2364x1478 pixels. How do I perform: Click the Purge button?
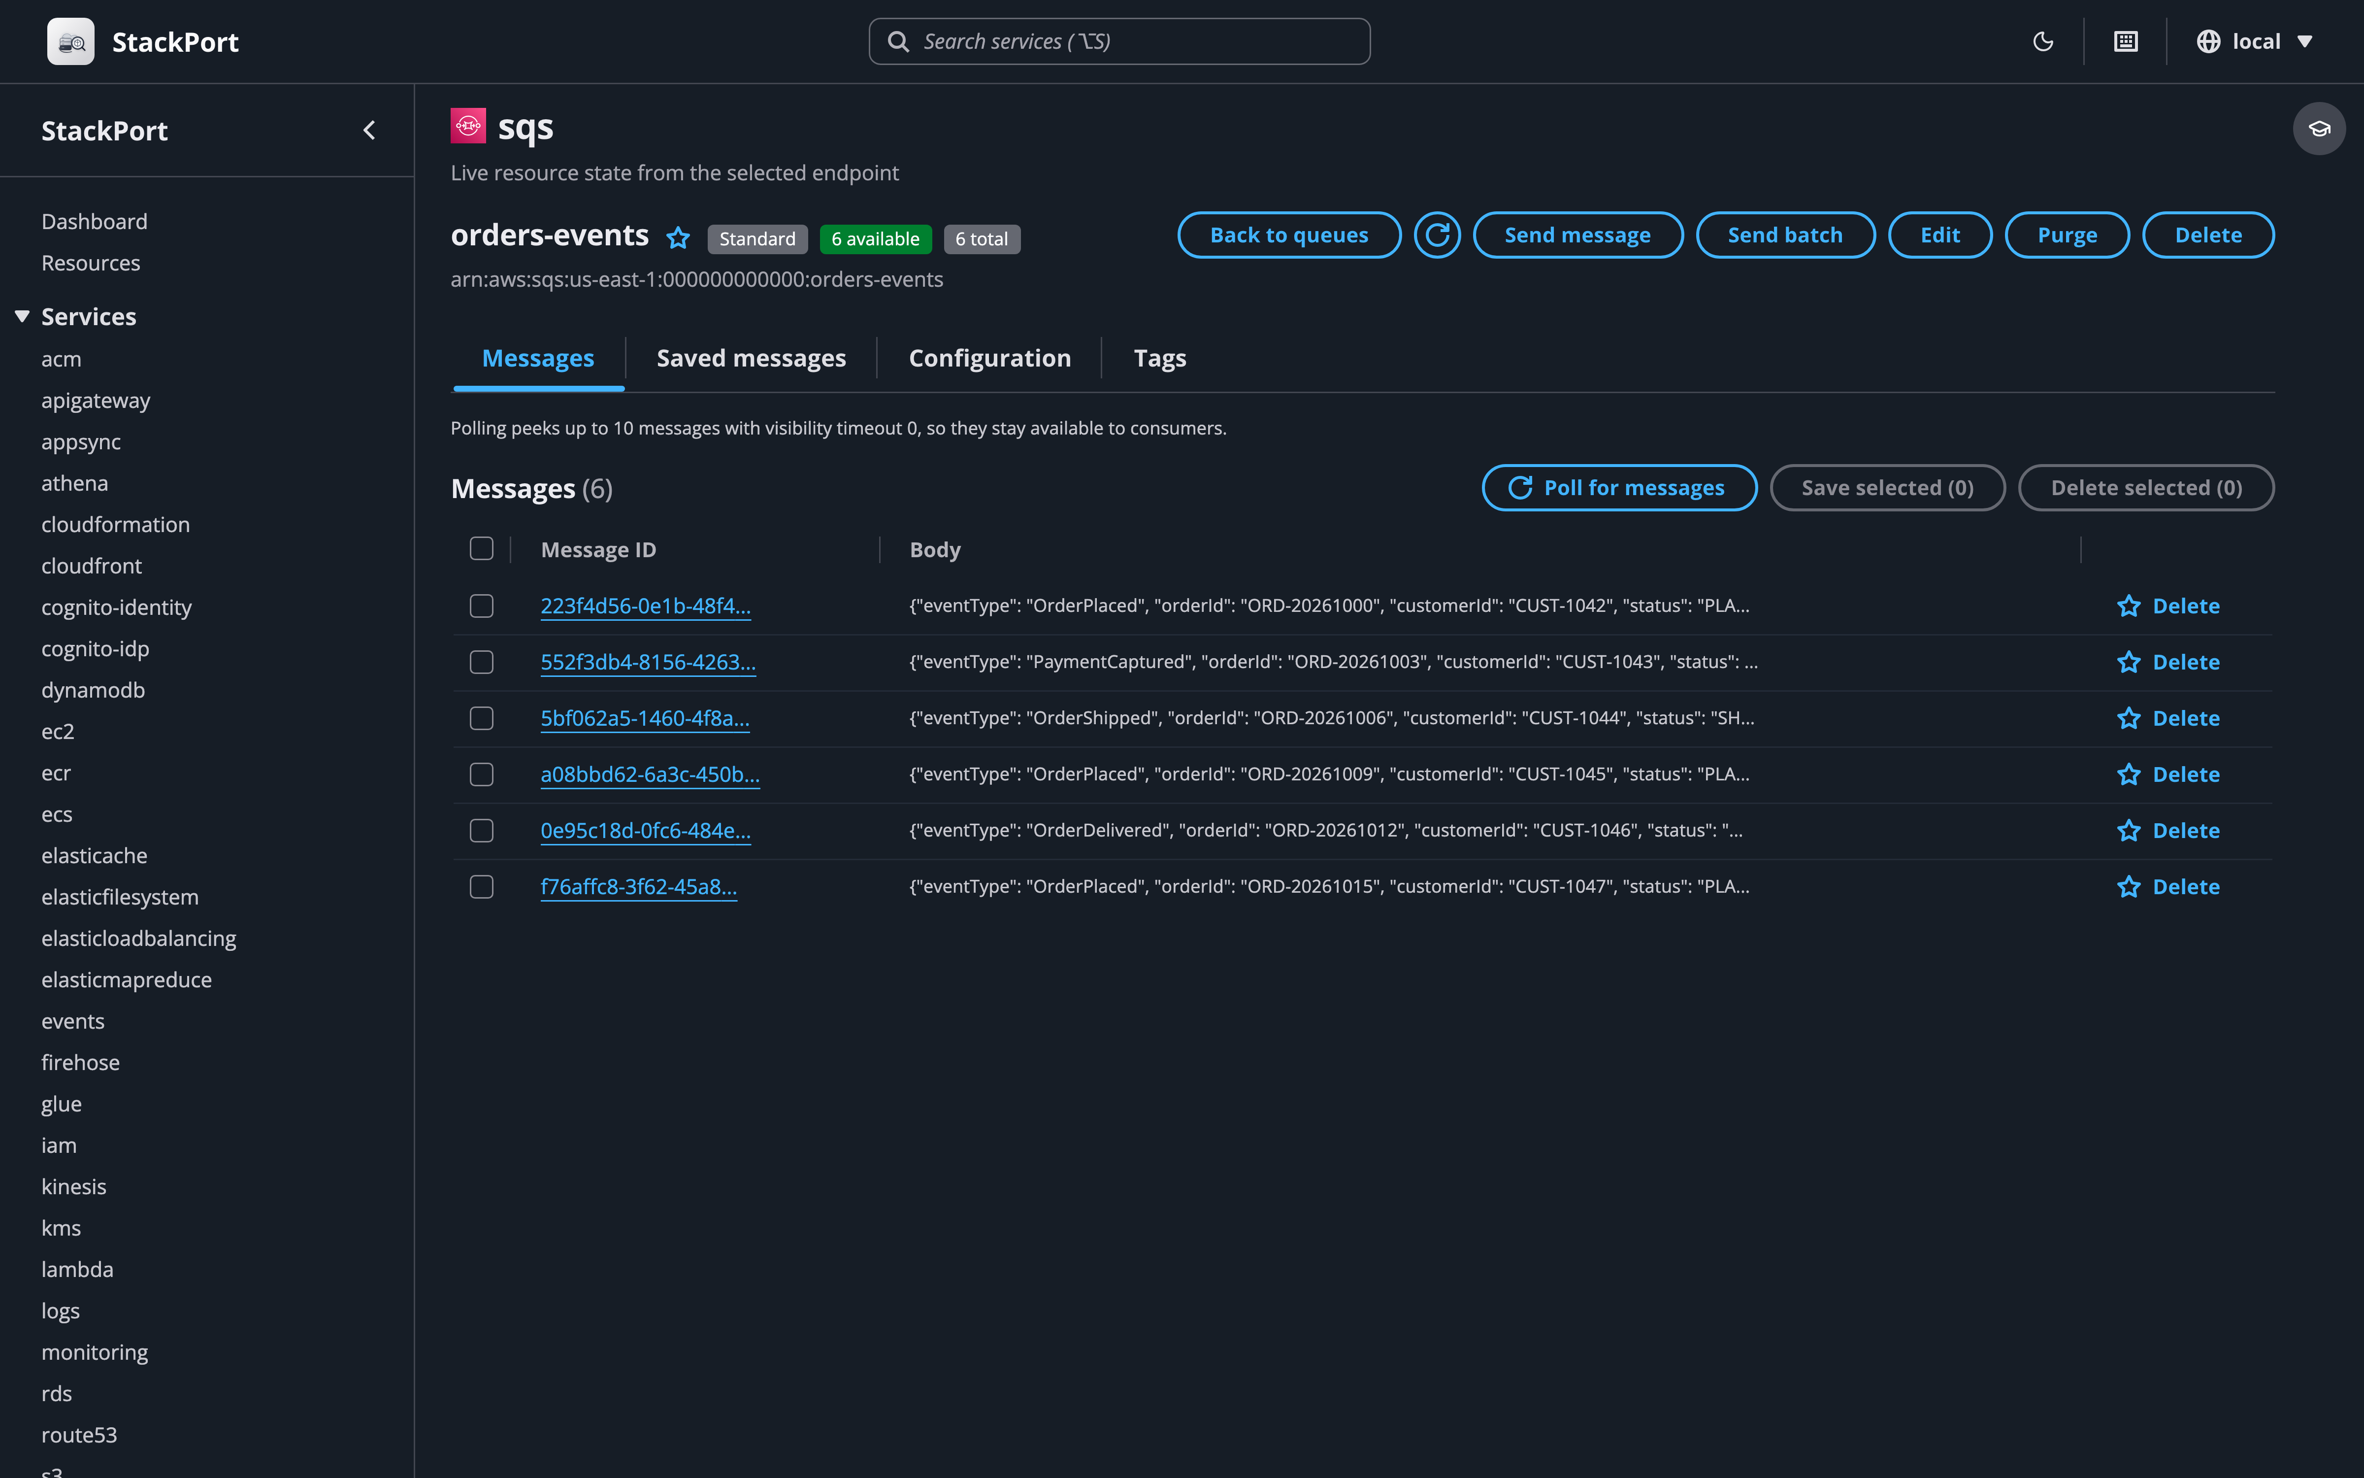(x=2067, y=235)
